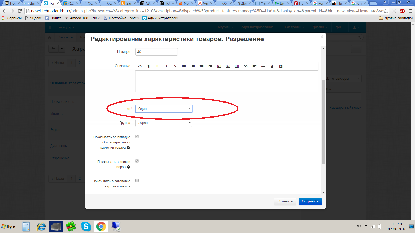
Task: Open Пошта bookmark
Action: pyautogui.click(x=53, y=18)
